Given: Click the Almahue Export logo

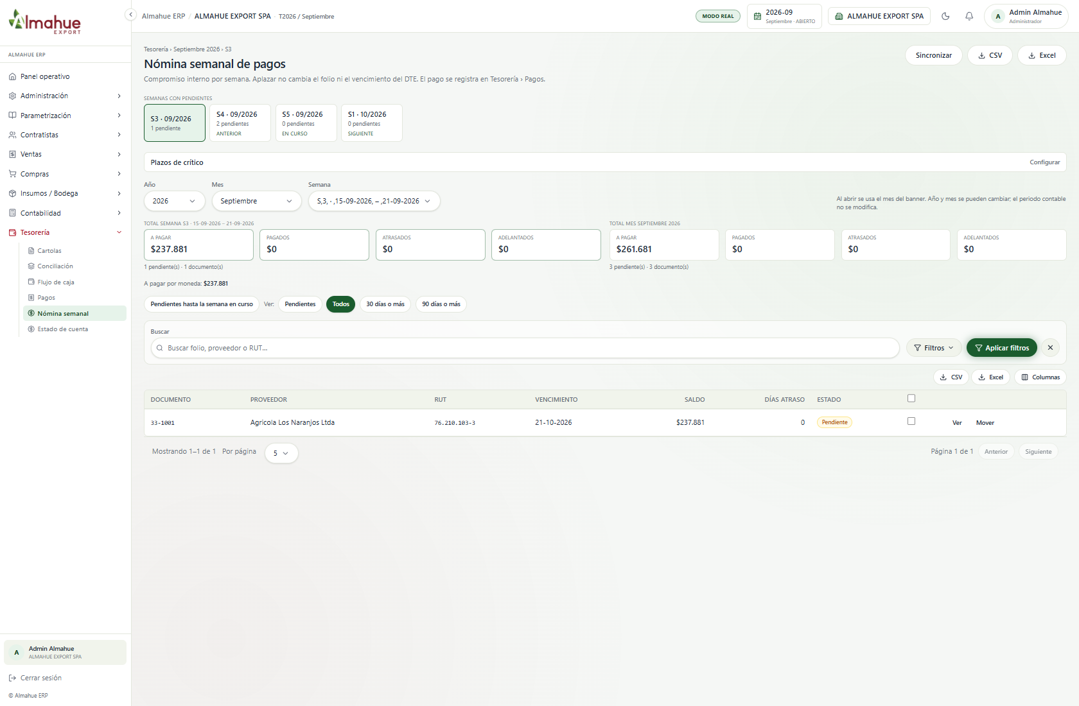Looking at the screenshot, I should pos(45,22).
